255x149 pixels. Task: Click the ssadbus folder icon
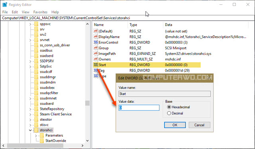(36, 50)
